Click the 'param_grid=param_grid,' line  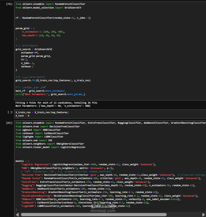click(x=36, y=56)
